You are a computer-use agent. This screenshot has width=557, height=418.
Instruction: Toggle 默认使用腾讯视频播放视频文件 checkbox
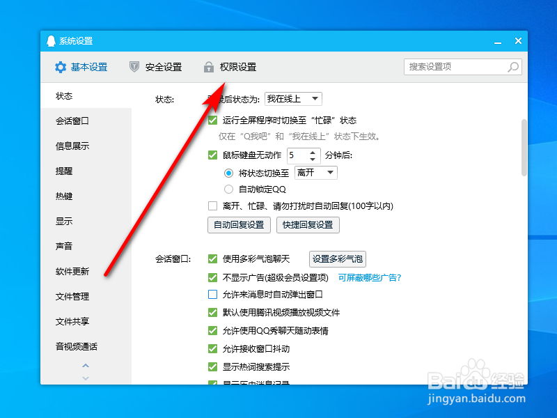(213, 312)
